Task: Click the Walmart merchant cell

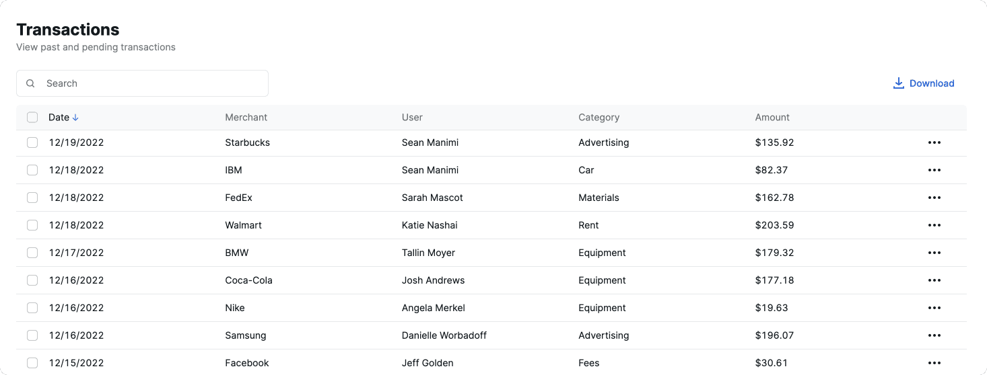Action: [x=243, y=225]
